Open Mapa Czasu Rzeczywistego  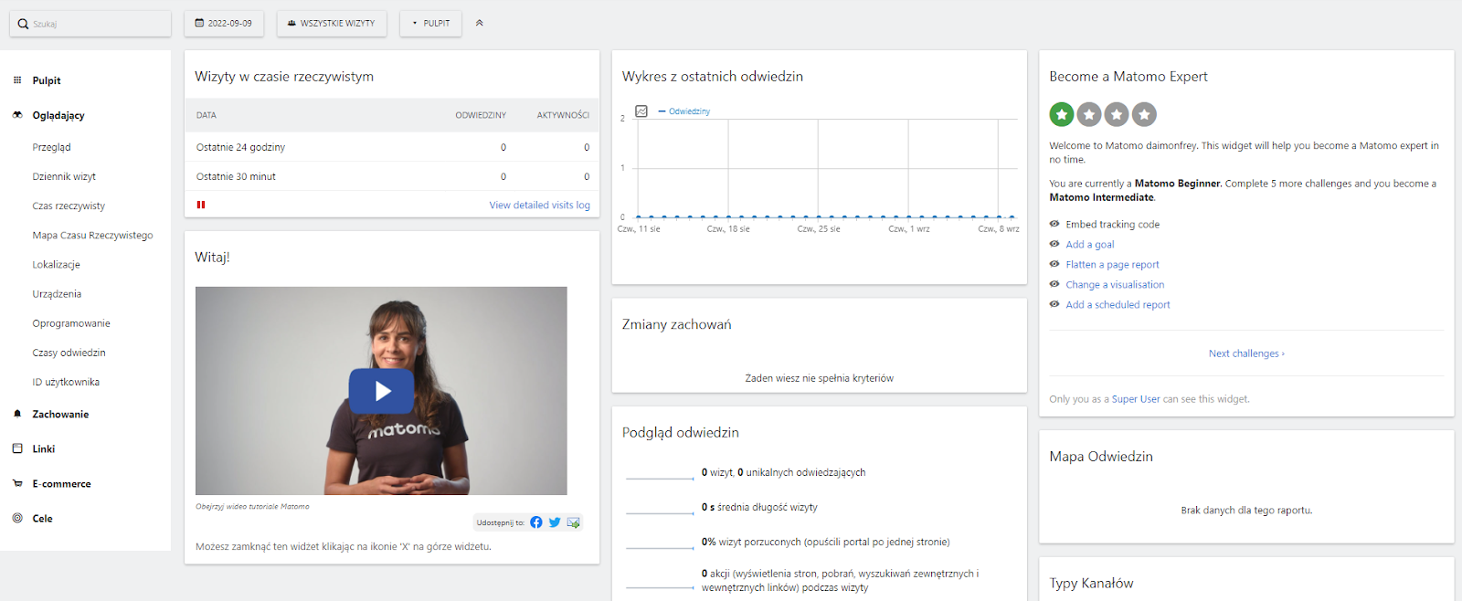click(92, 235)
